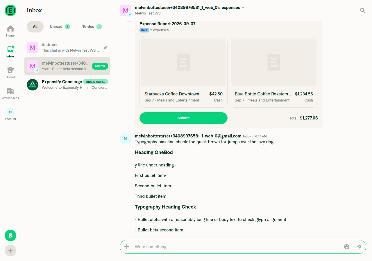Click Submit in the inbox chat row
The height and width of the screenshot is (261, 372).
[x=100, y=66]
